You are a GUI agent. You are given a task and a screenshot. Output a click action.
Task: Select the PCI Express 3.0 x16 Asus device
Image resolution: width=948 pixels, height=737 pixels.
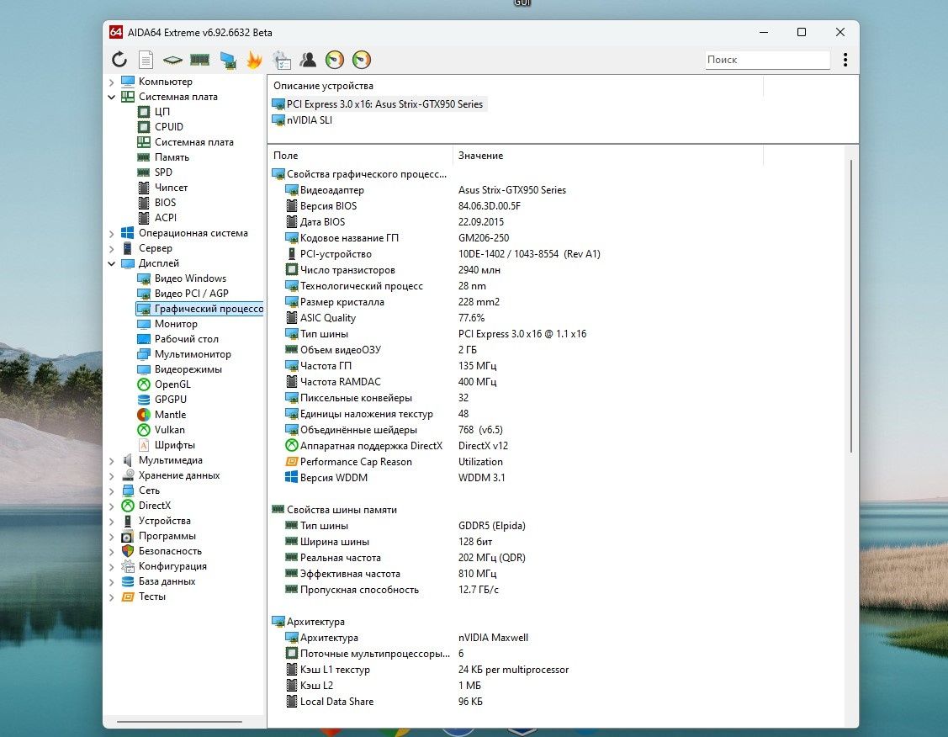coord(384,104)
